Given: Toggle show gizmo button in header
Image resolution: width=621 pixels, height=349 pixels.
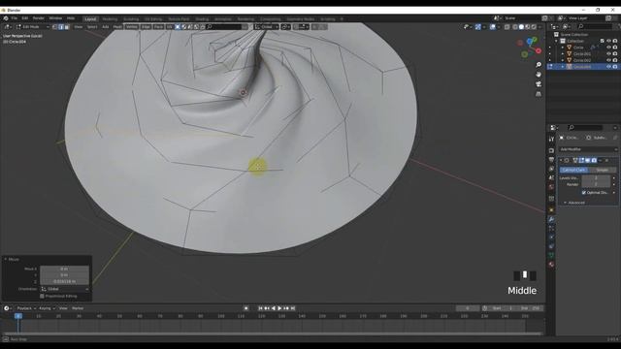Looking at the screenshot, I should tap(478, 27).
